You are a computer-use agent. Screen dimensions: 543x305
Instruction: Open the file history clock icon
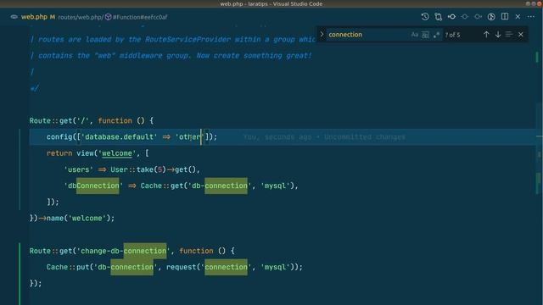coord(425,17)
